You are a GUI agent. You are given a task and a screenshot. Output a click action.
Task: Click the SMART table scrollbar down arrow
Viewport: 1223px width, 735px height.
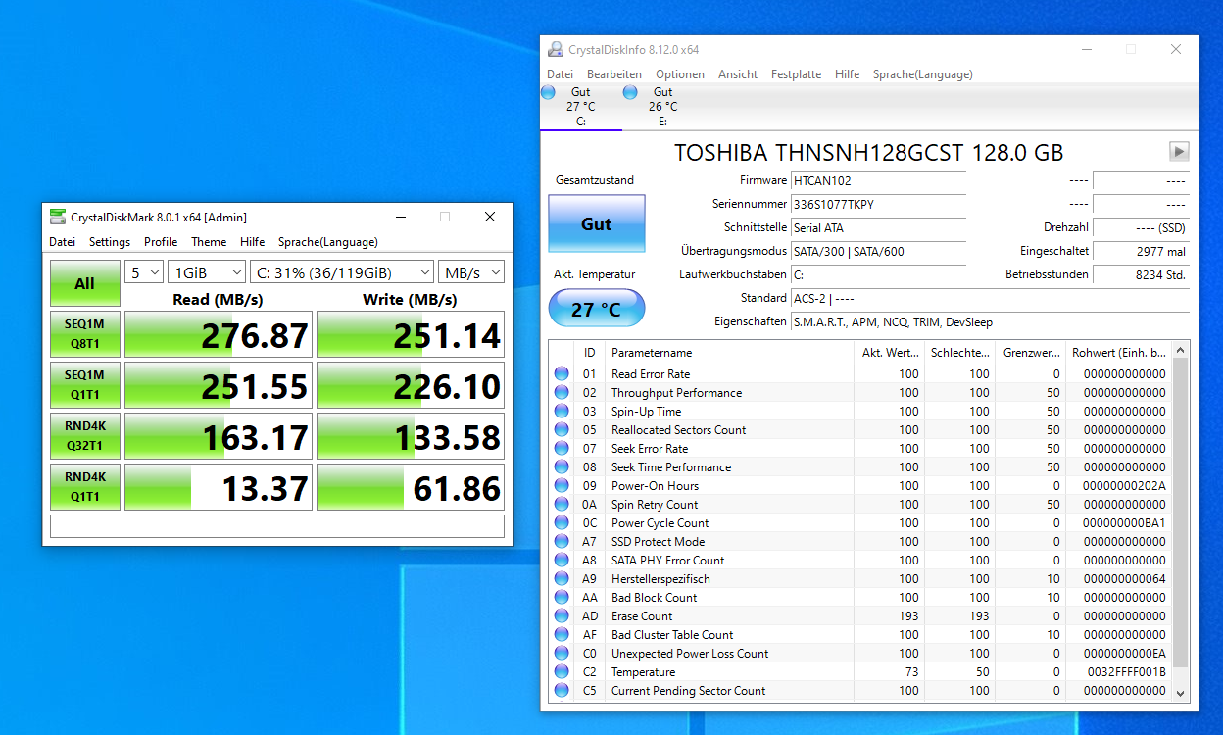[x=1181, y=693]
